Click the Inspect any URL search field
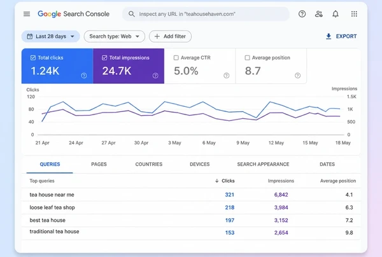This screenshot has height=257, width=382. coord(206,14)
